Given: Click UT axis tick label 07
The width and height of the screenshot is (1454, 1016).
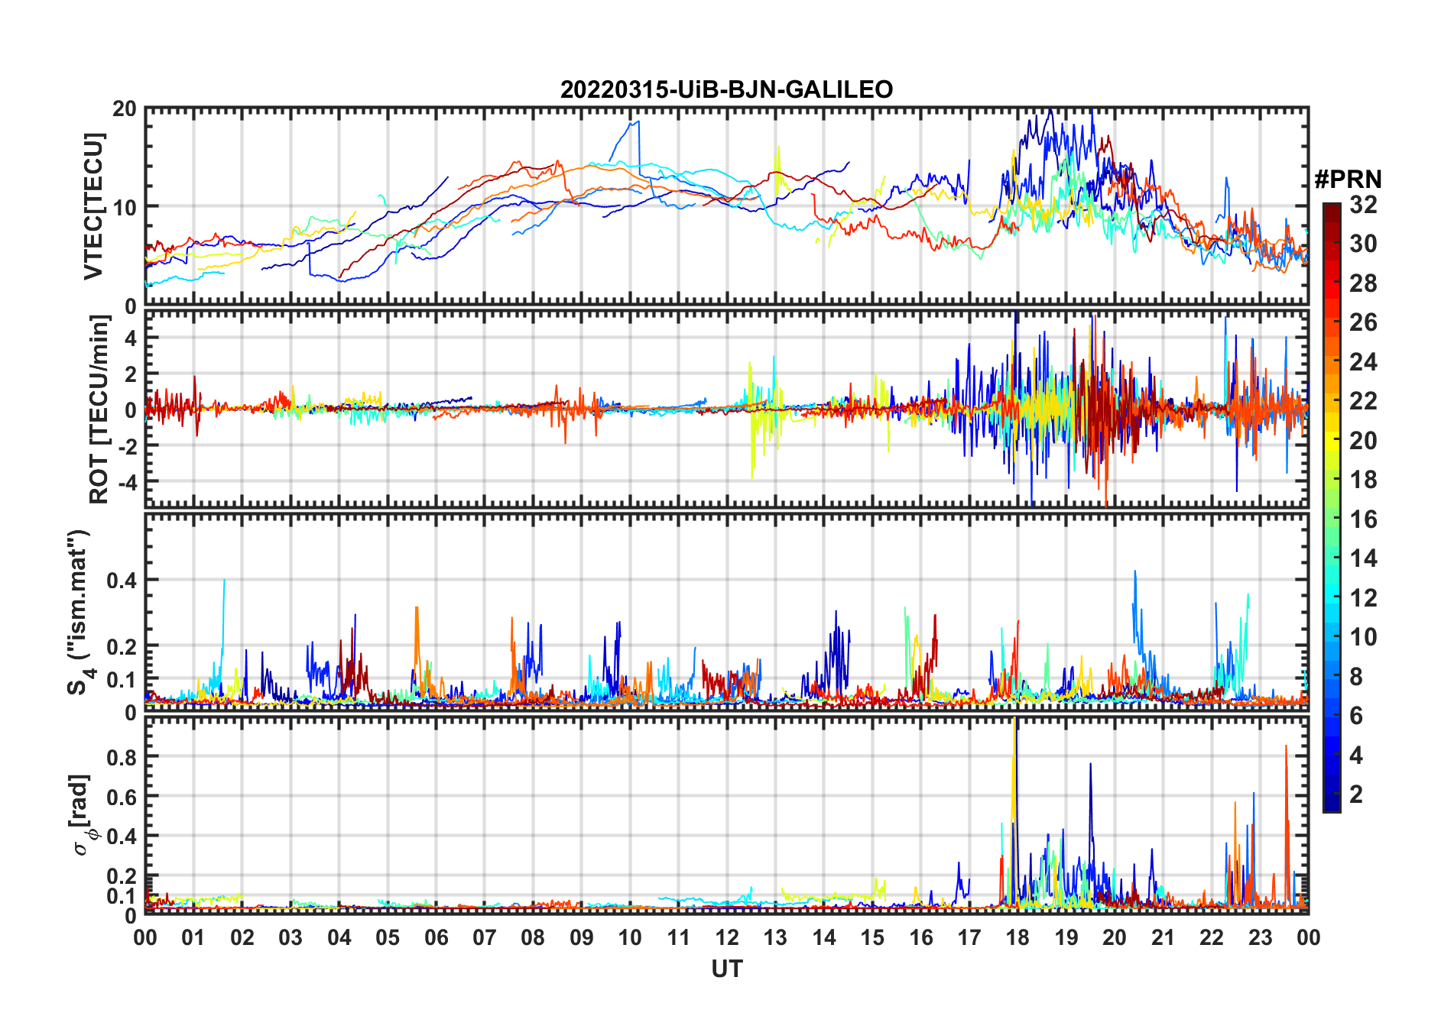Looking at the screenshot, I should [485, 937].
